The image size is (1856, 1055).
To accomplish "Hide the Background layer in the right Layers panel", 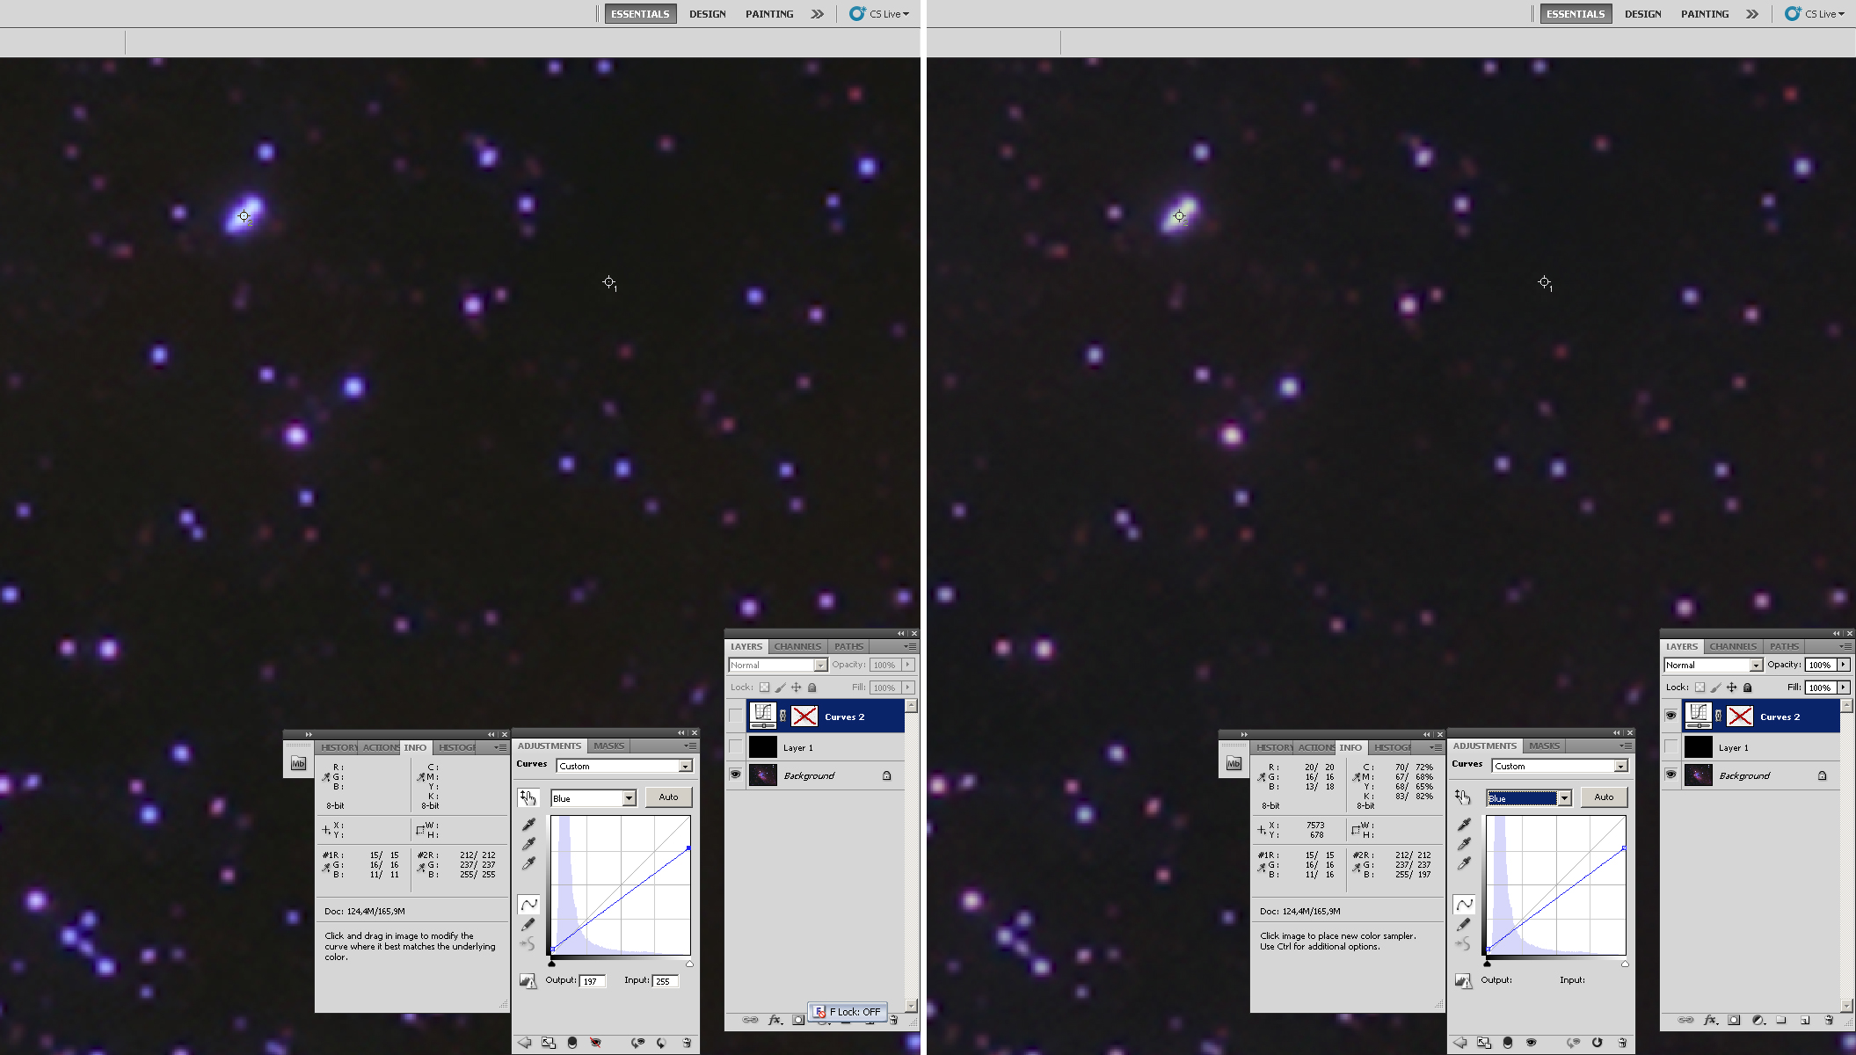I will tap(1670, 775).
